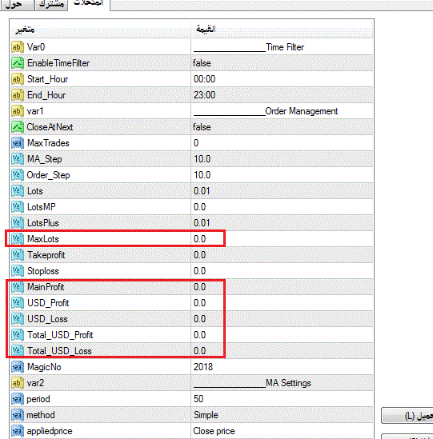Click the string icon beside var2
Viewport: 433px width, 439px height.
(x=17, y=383)
